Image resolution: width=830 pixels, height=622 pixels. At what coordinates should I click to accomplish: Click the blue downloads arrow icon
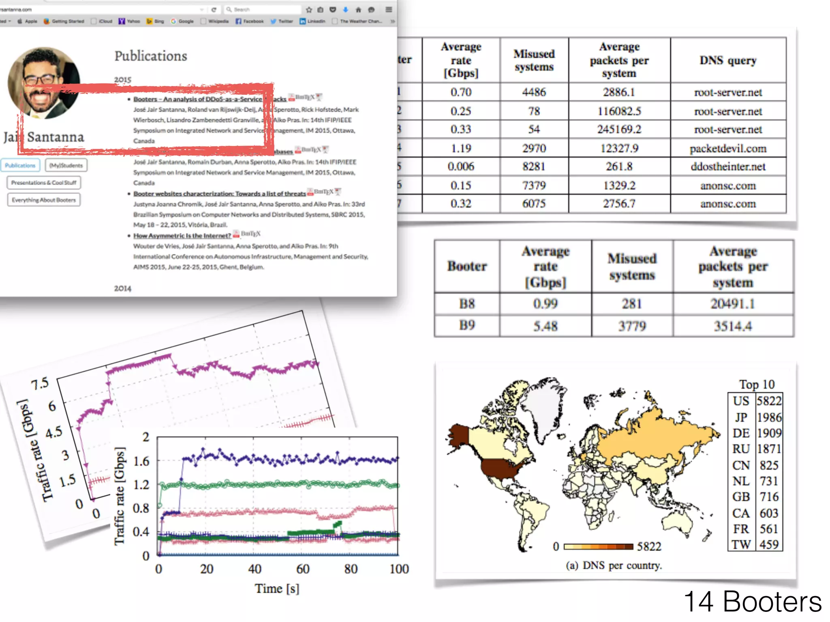pos(346,9)
